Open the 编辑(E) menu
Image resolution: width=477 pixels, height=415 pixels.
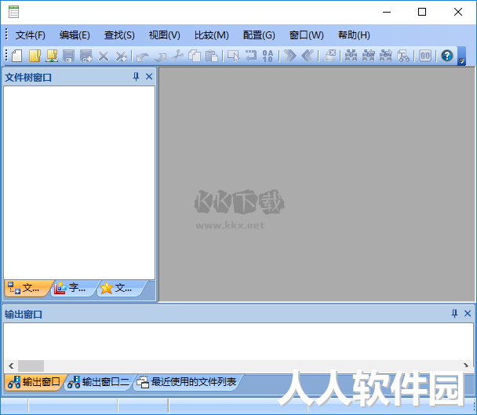75,35
